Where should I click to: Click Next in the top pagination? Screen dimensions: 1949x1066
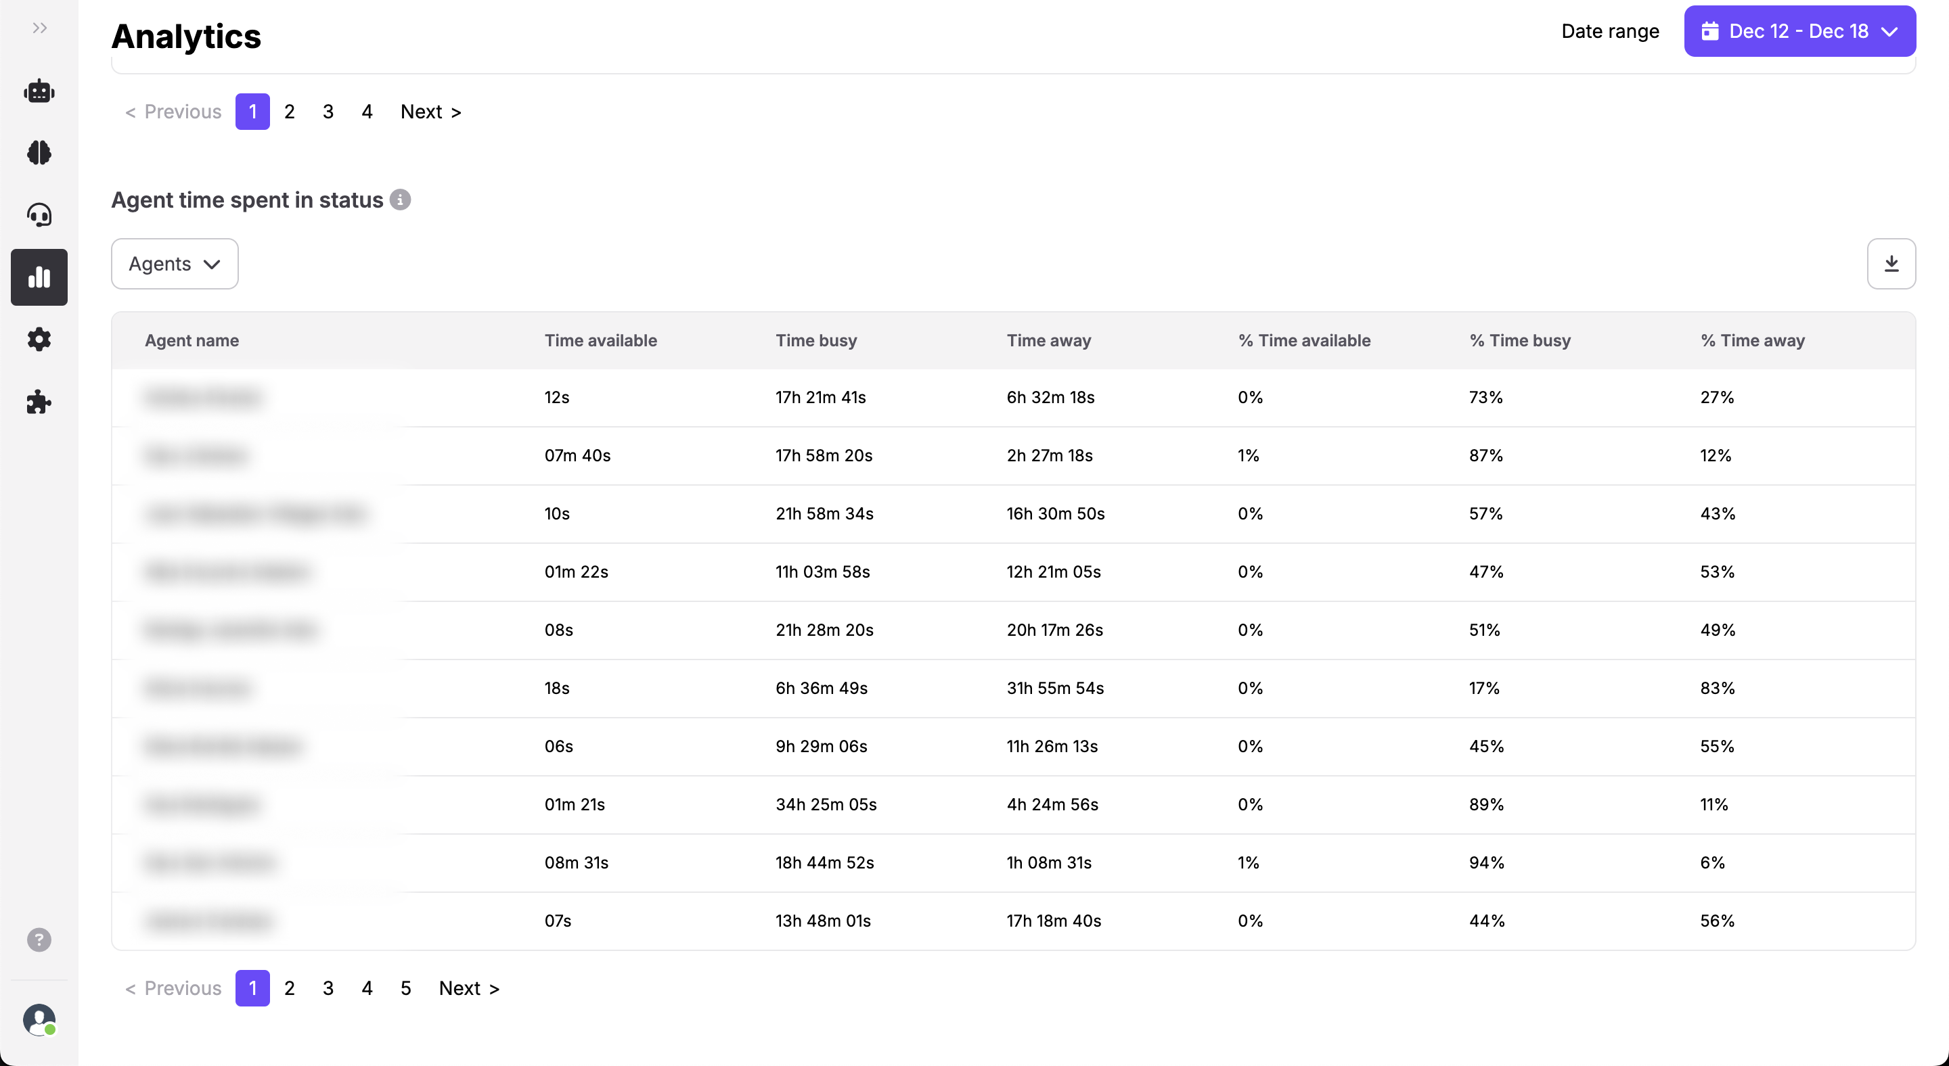[430, 112]
